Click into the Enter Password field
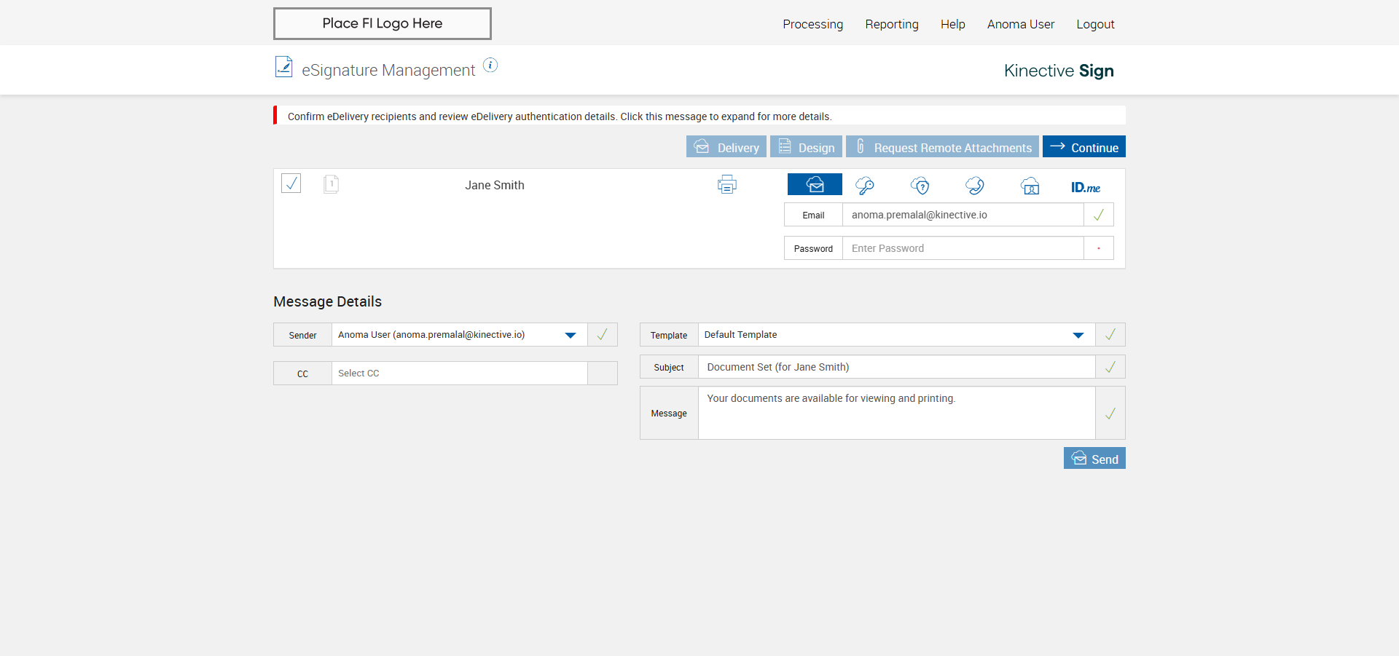Viewport: 1399px width, 656px height. pos(962,248)
